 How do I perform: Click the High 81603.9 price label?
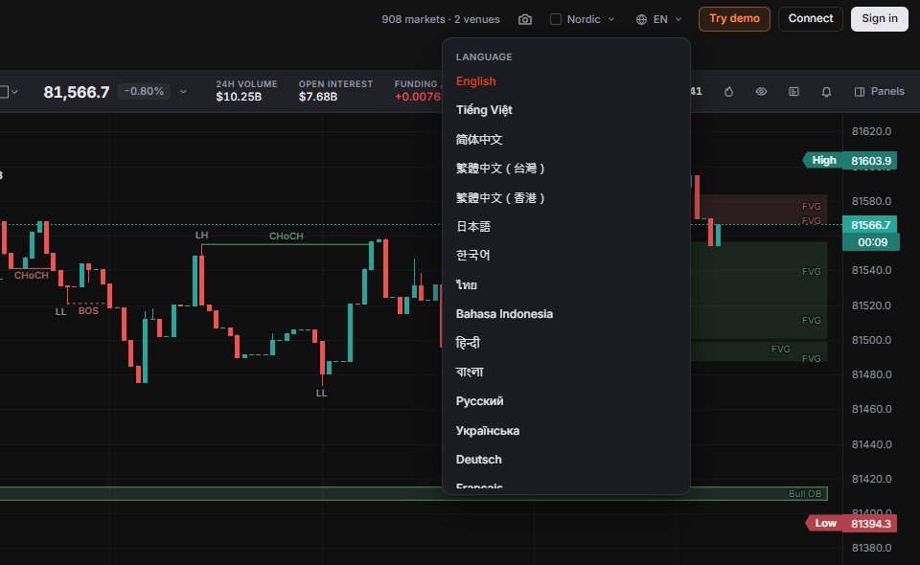point(850,161)
